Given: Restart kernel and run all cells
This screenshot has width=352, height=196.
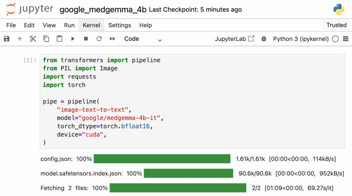Looking at the screenshot, I should [x=112, y=39].
